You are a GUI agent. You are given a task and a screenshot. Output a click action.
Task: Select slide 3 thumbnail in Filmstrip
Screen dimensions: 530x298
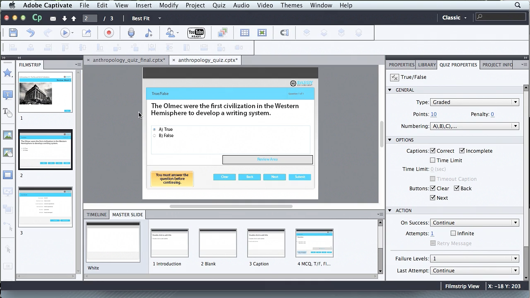tap(45, 207)
